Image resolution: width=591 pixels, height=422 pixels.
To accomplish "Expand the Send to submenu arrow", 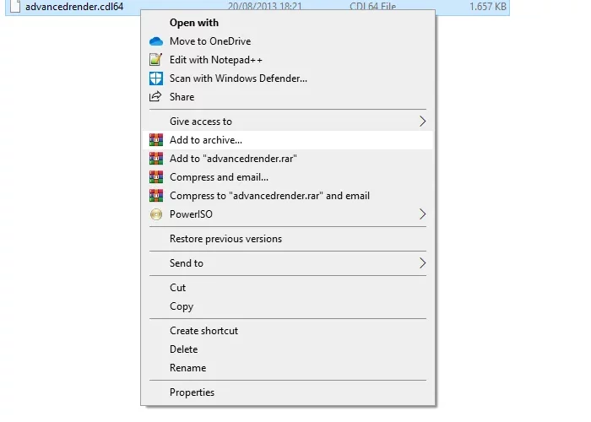I will 422,263.
